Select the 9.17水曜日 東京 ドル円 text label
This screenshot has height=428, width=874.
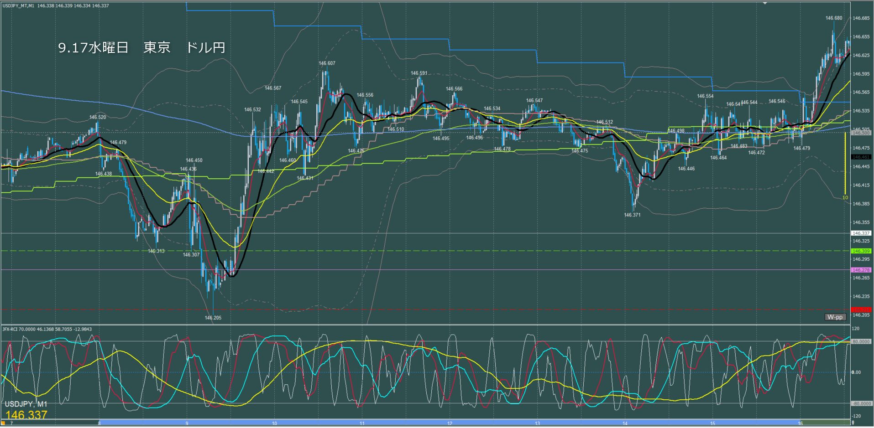141,48
